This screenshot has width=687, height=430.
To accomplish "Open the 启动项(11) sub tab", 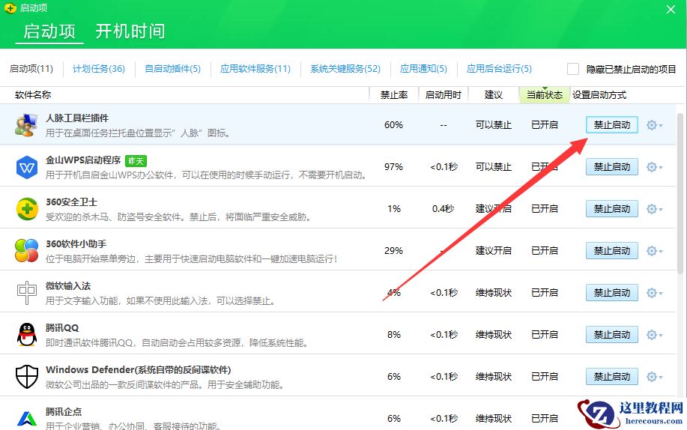I will [31, 69].
